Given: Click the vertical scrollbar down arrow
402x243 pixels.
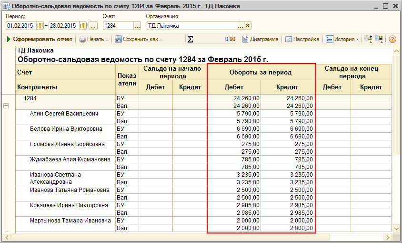Looking at the screenshot, I should (x=396, y=229).
